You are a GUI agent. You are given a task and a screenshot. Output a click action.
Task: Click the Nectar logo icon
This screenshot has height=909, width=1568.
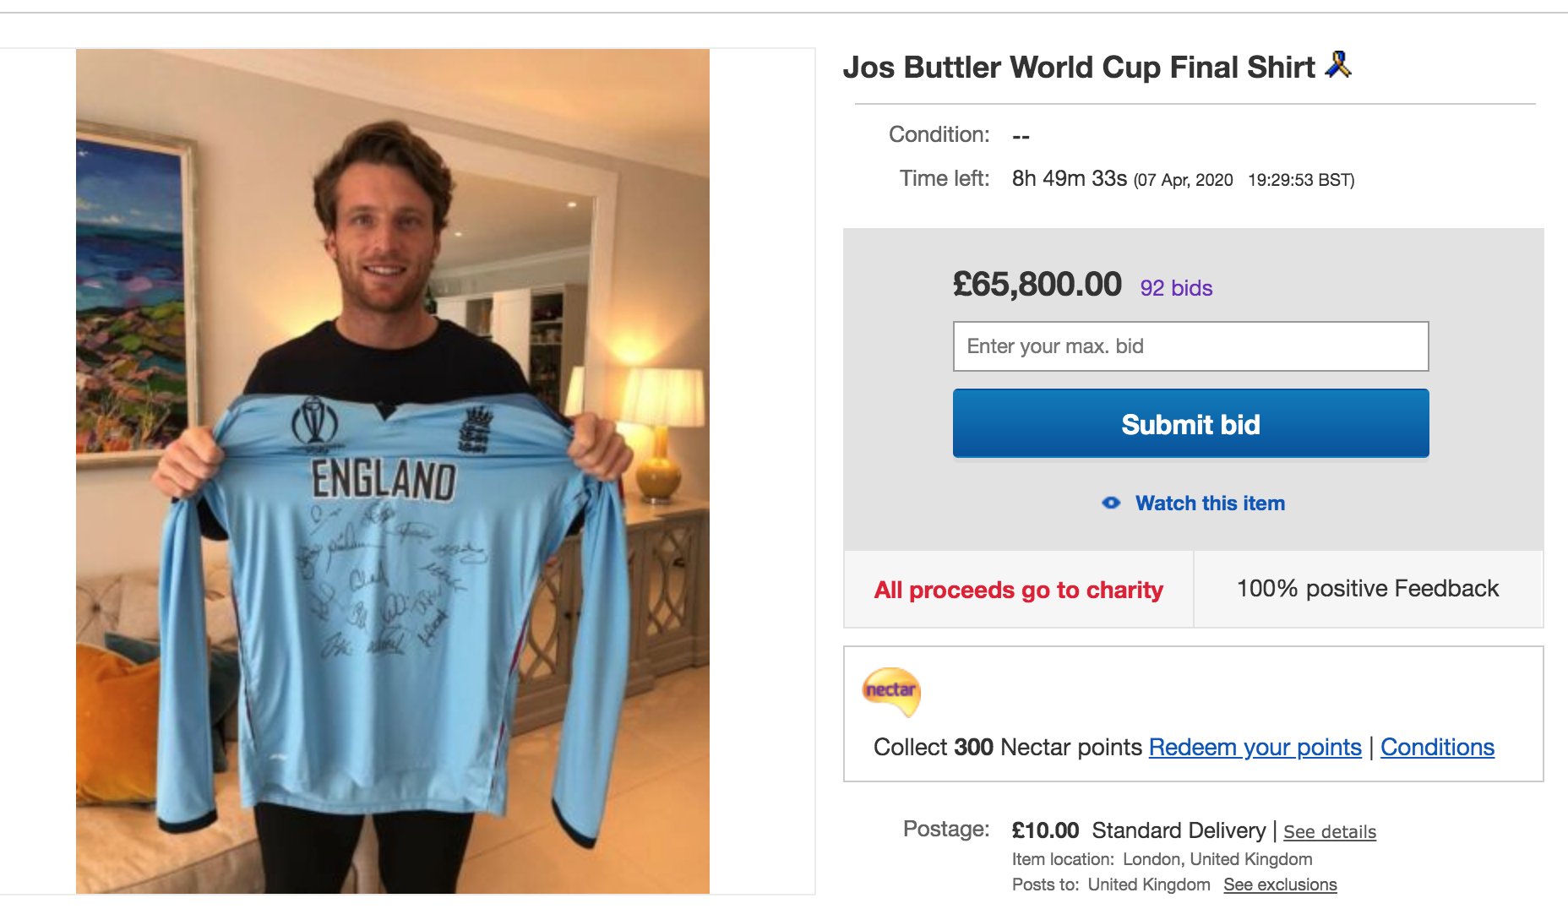coord(891,692)
